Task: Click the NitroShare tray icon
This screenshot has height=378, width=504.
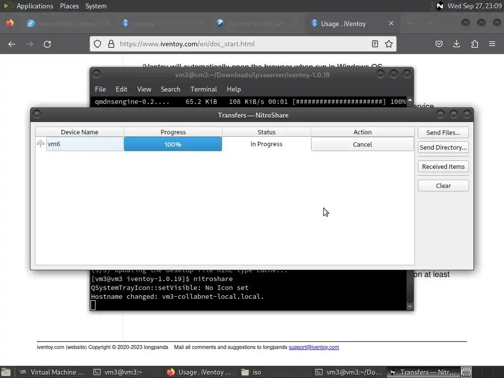Action: (440, 6)
